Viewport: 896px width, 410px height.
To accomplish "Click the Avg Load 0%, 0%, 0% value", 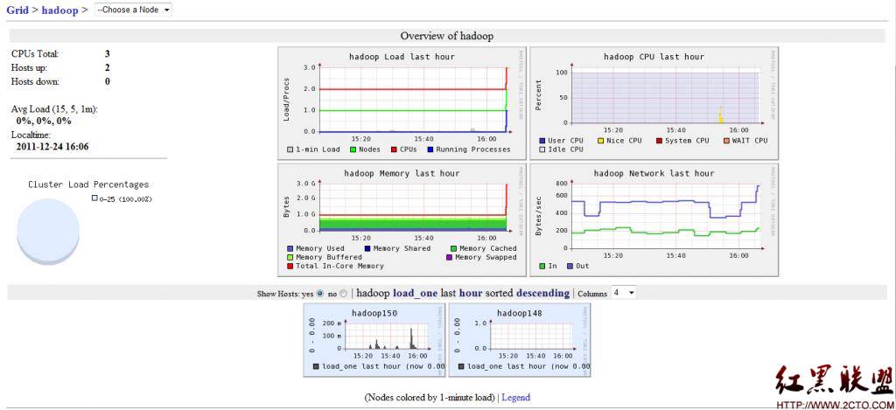I will pos(44,121).
